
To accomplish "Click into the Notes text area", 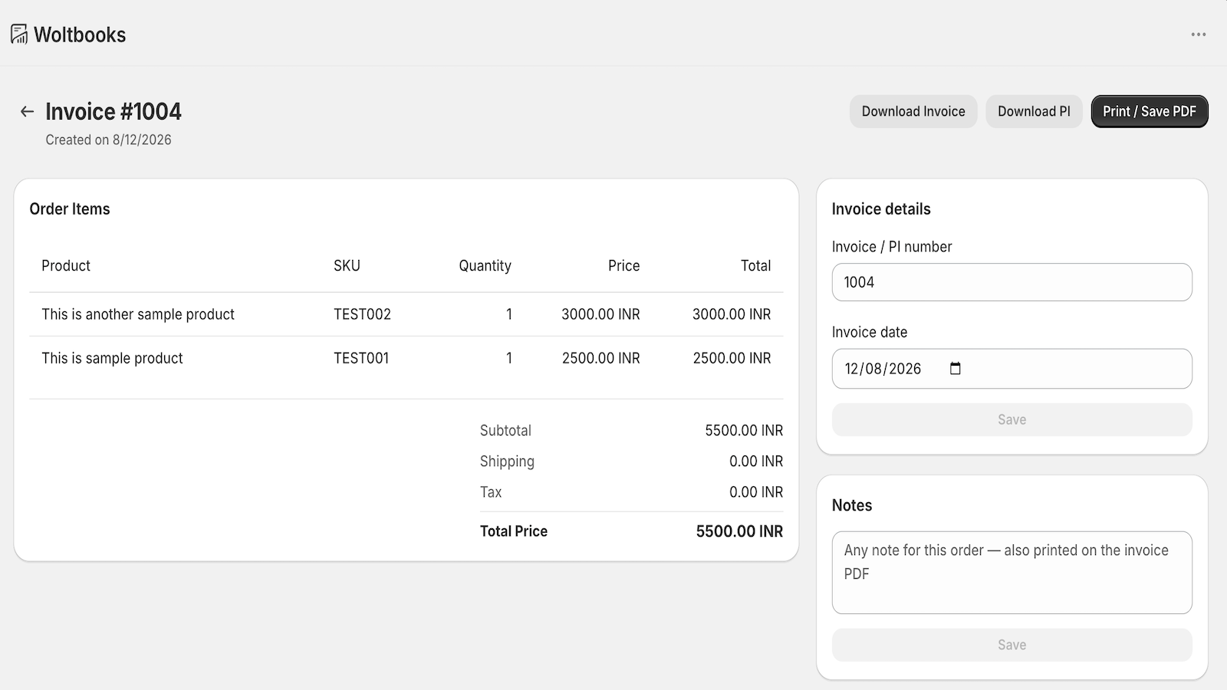I will 1012,573.
